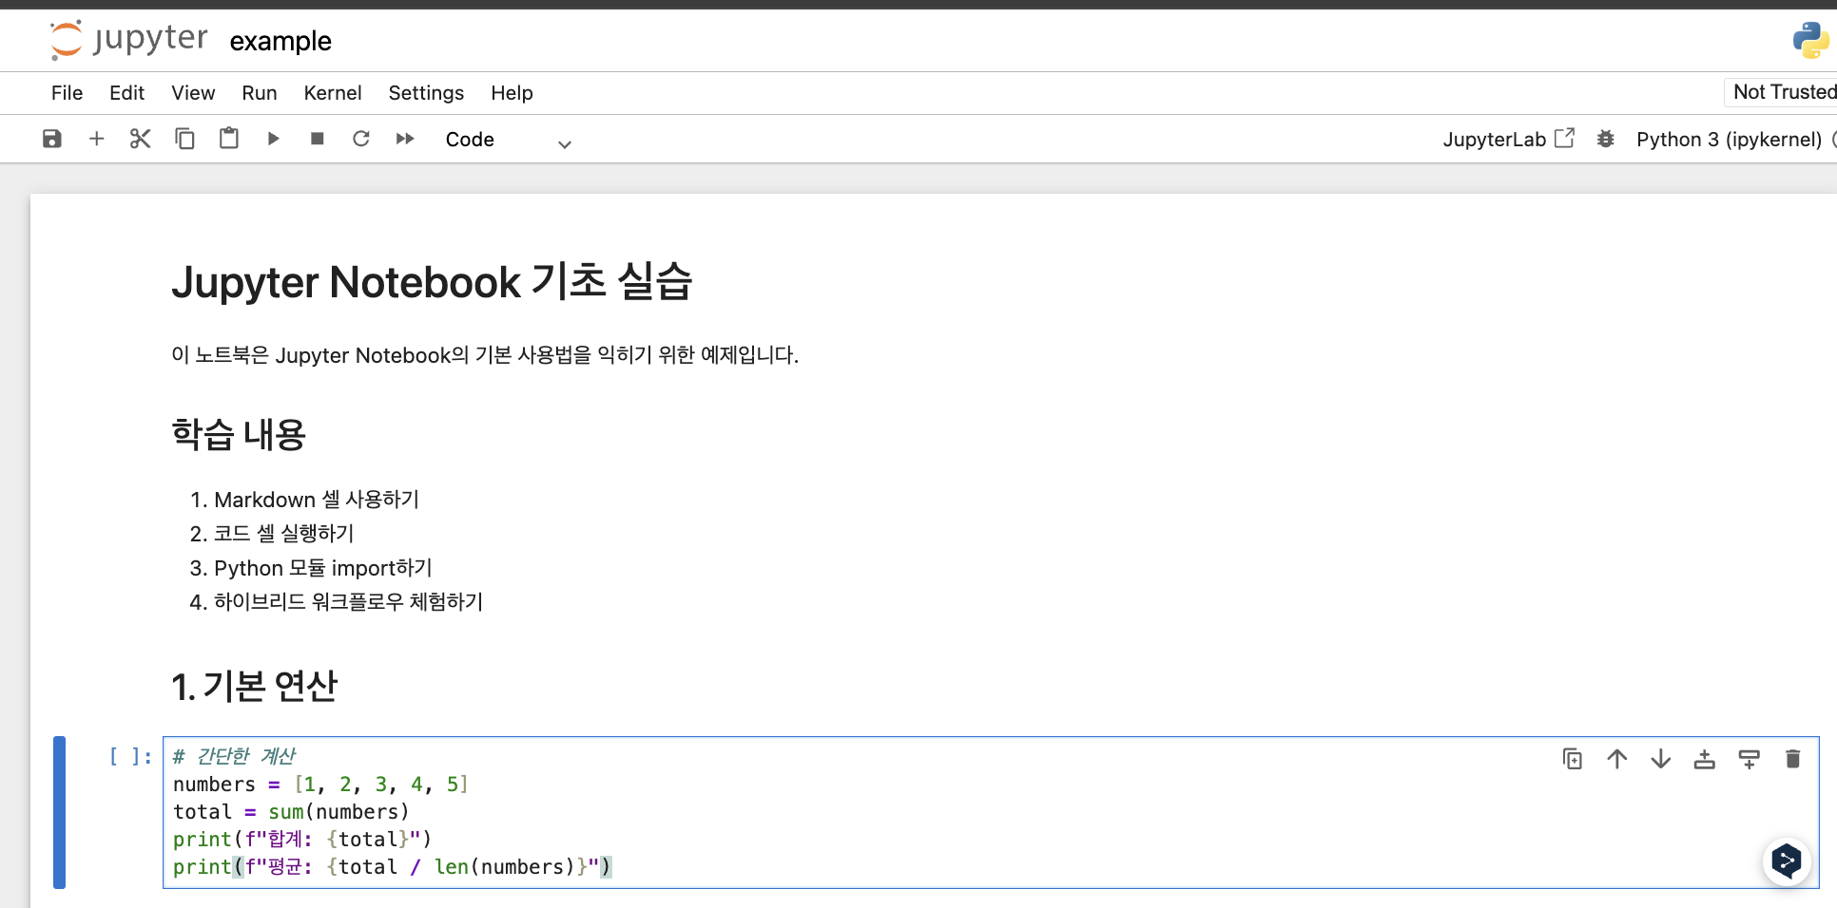Click list item '코드 셀 실행하기'
The image size is (1837, 908).
click(x=284, y=534)
